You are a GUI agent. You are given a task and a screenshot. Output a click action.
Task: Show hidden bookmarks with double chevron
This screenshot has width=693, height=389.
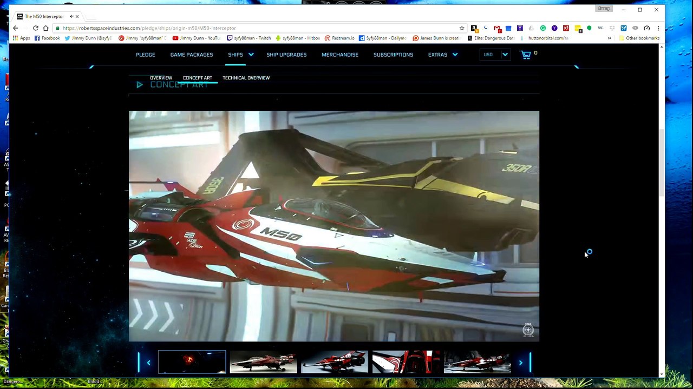pos(610,38)
